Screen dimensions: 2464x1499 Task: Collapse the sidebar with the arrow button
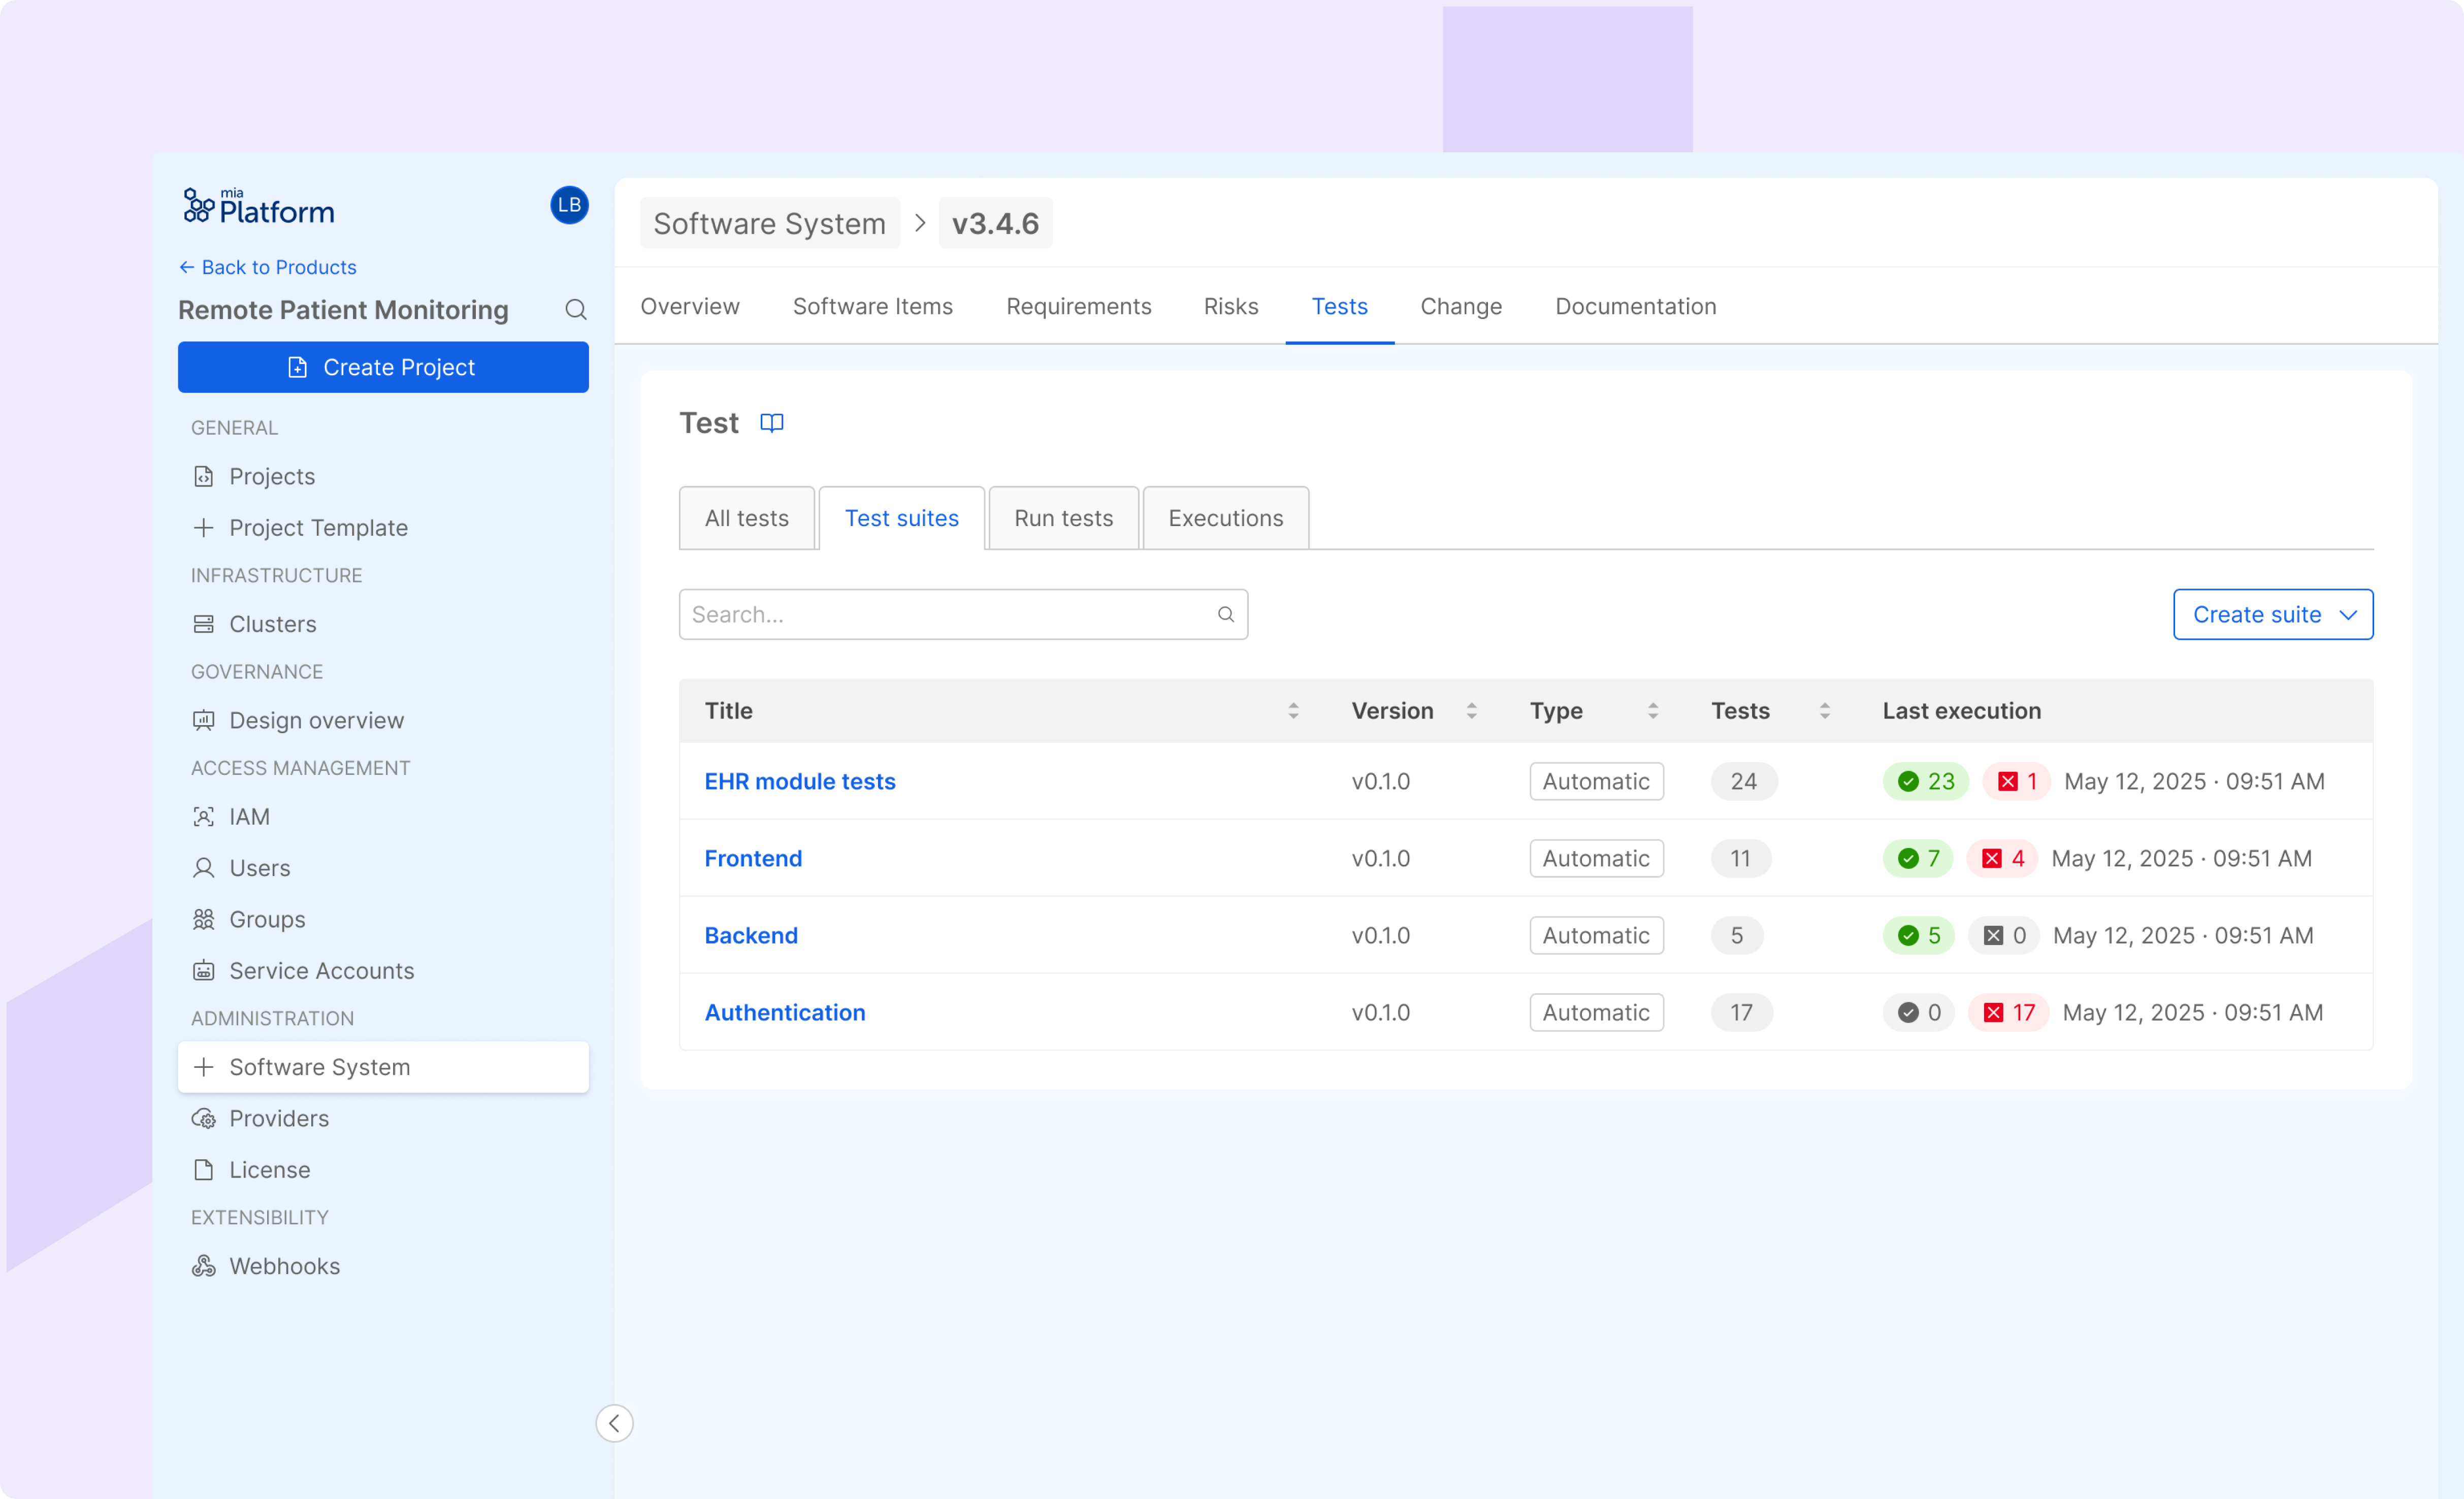614,1422
